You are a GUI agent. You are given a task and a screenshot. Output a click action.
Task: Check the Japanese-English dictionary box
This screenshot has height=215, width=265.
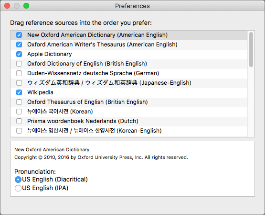coord(19,83)
